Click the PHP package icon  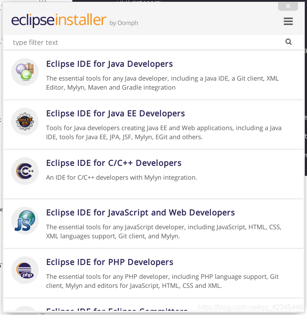pyautogui.click(x=25, y=270)
